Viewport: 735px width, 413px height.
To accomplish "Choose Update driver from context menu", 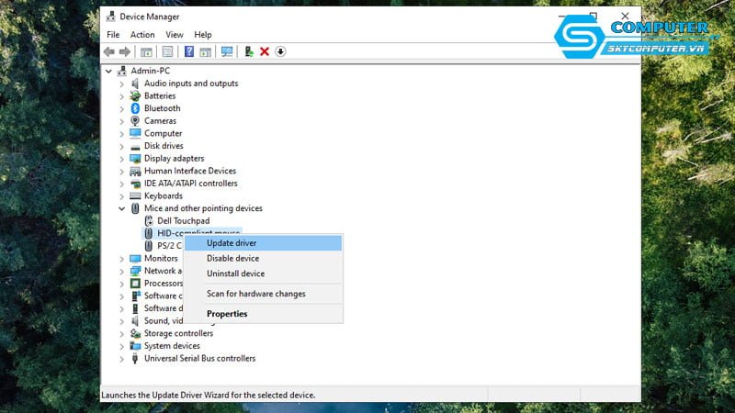I will click(x=263, y=243).
